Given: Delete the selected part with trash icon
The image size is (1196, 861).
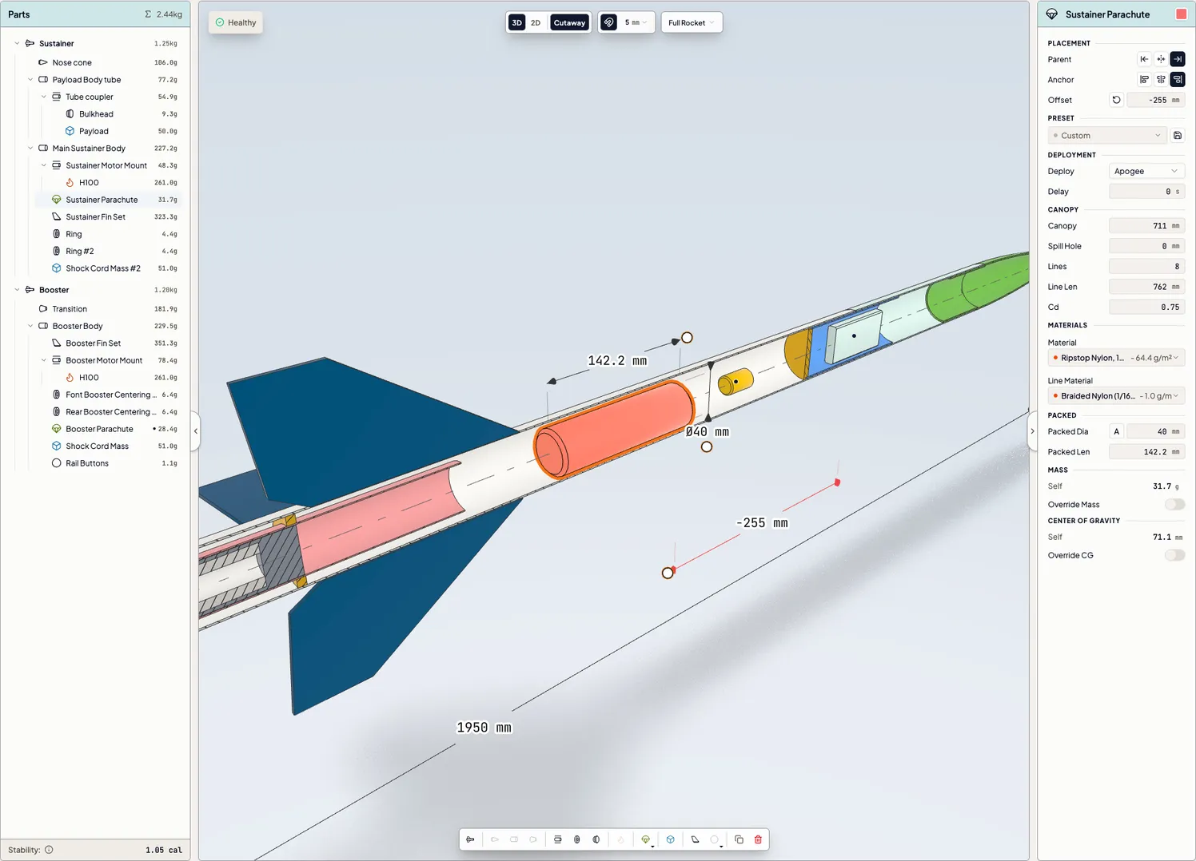Looking at the screenshot, I should [759, 839].
